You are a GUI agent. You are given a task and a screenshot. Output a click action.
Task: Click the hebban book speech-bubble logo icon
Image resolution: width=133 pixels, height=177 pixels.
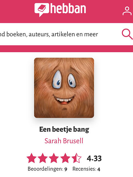click(x=42, y=10)
